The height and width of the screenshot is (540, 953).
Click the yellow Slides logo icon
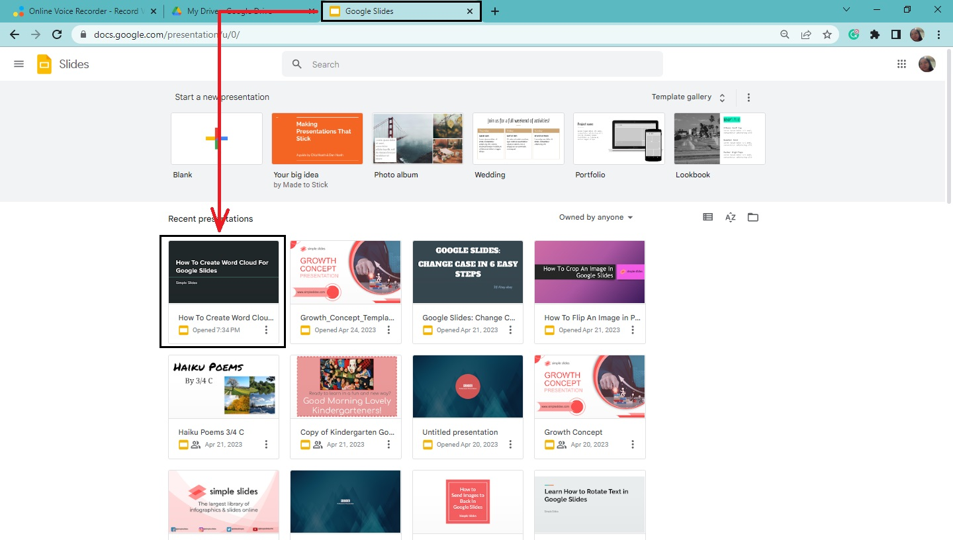click(x=44, y=64)
